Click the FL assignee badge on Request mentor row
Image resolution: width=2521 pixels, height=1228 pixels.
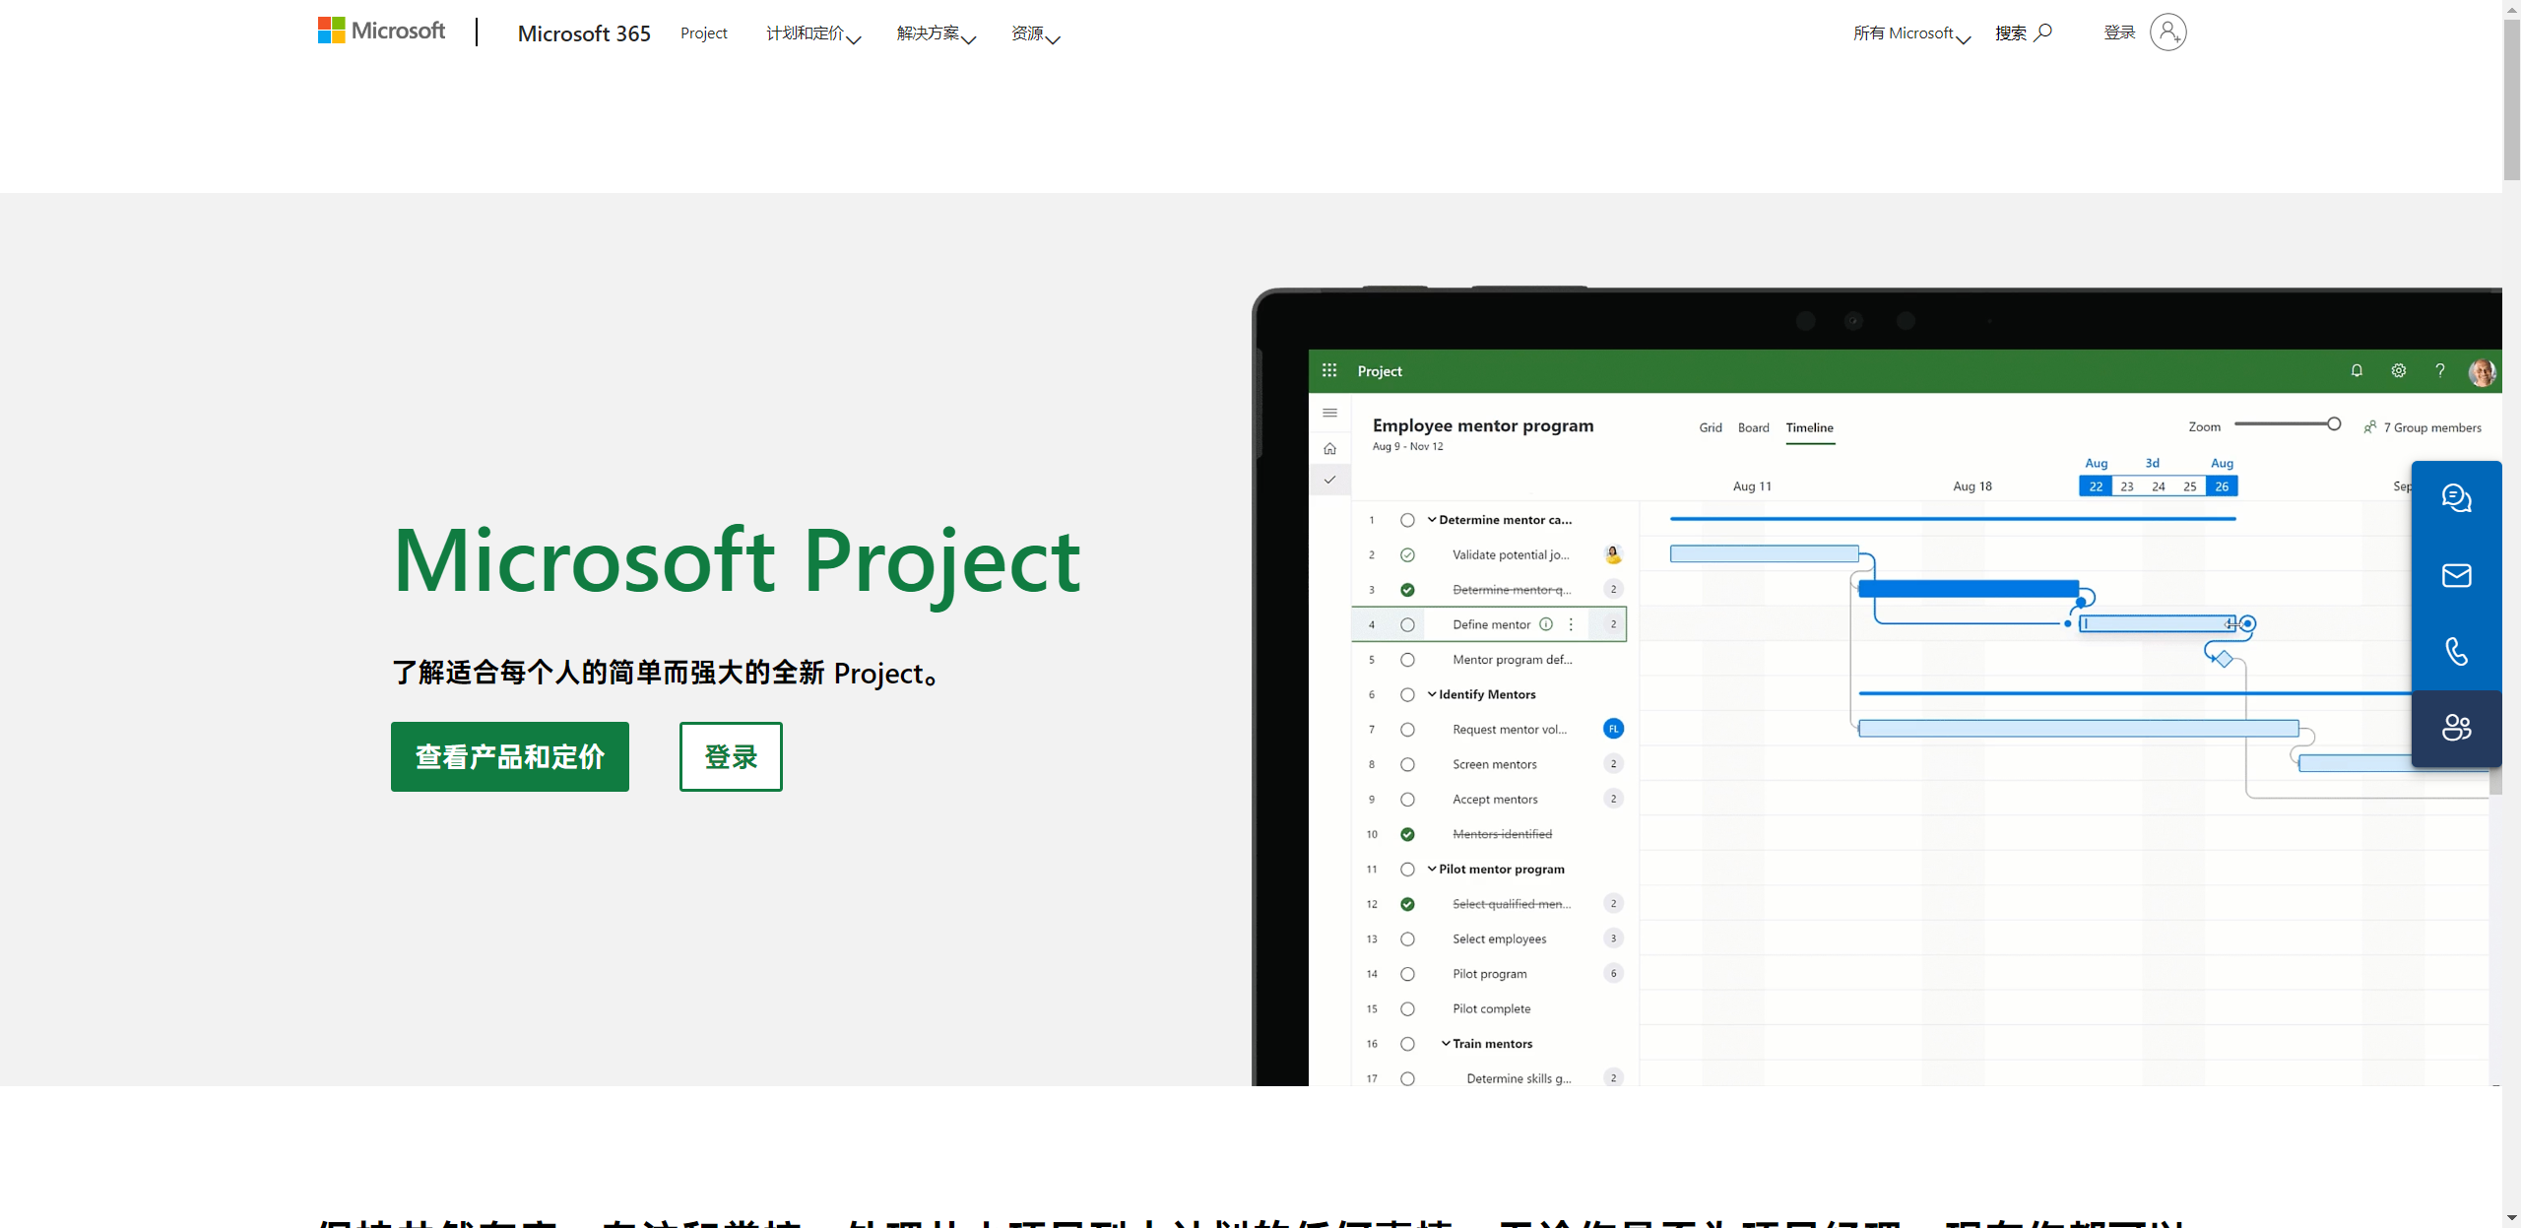point(1613,729)
